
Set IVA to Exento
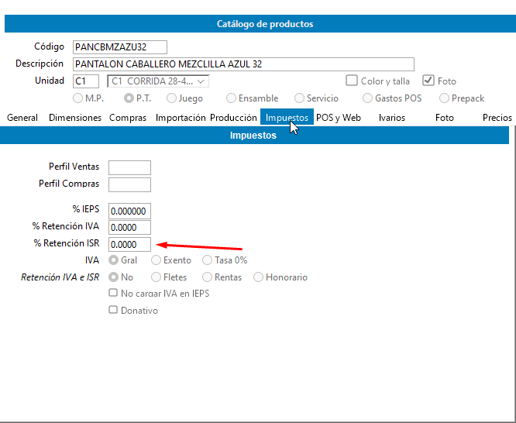coord(156,260)
